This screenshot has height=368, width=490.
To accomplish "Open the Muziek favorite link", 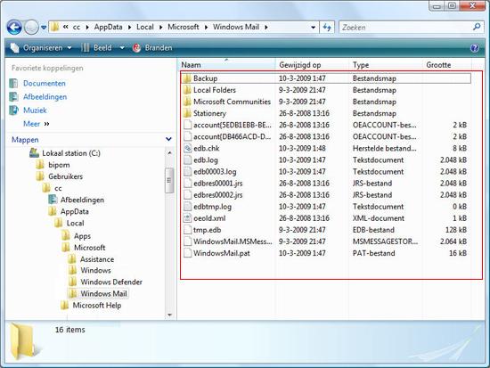I will coord(35,110).
